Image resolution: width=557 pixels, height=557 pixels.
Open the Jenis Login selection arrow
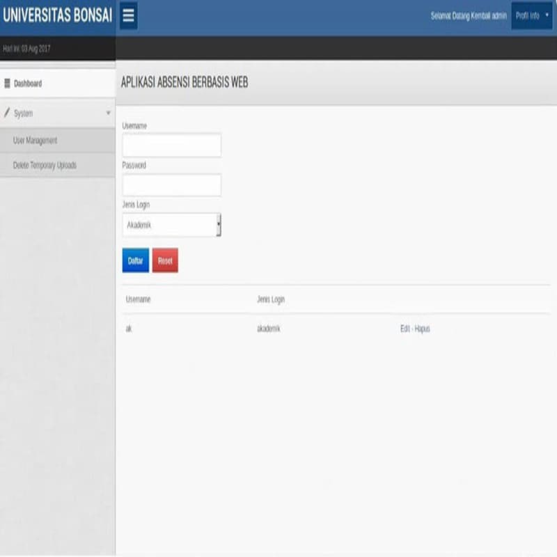(x=218, y=224)
